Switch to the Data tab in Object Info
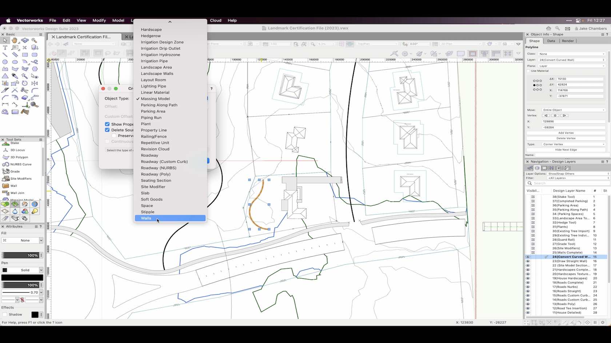Image resolution: width=611 pixels, height=343 pixels. click(551, 41)
